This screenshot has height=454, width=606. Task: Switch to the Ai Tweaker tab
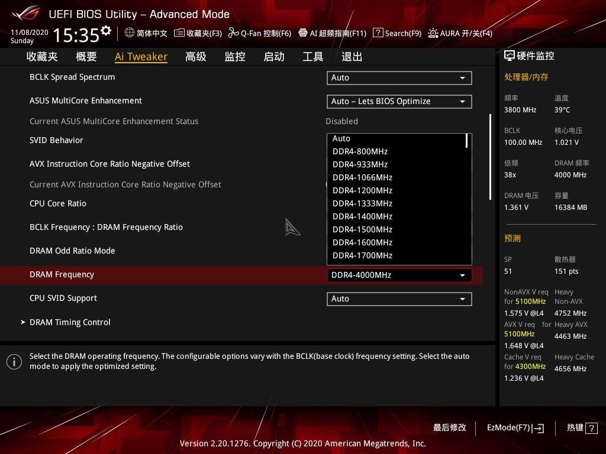[141, 57]
